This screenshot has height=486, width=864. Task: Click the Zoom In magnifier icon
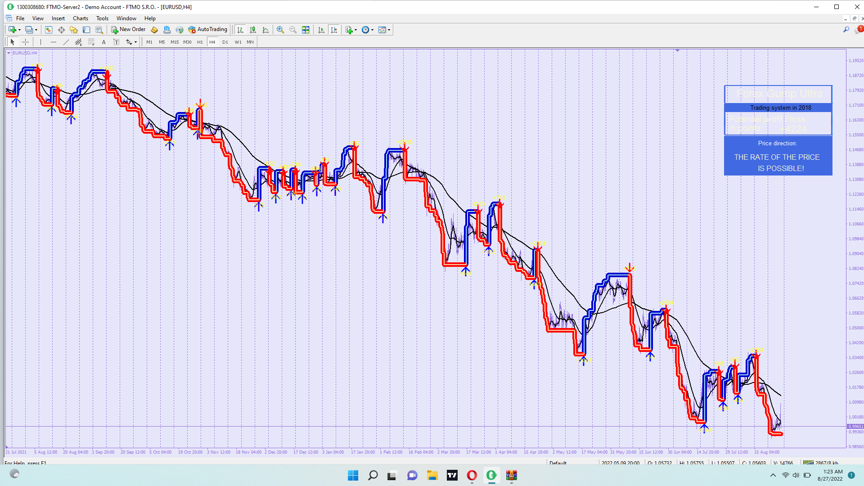coord(280,30)
